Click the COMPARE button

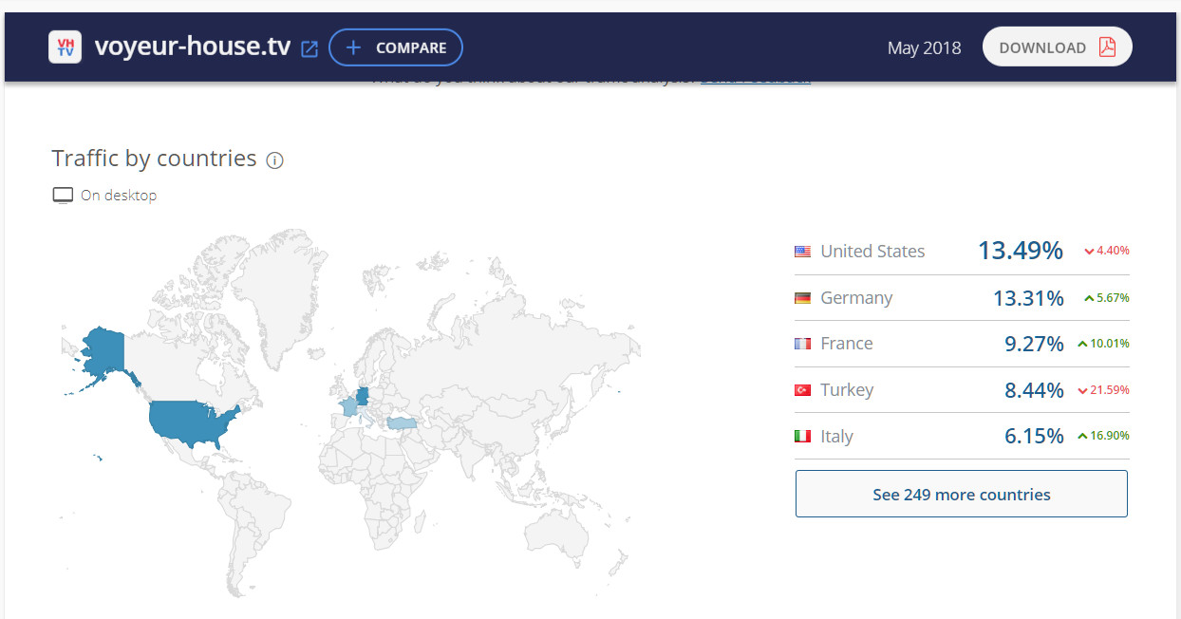pyautogui.click(x=396, y=47)
